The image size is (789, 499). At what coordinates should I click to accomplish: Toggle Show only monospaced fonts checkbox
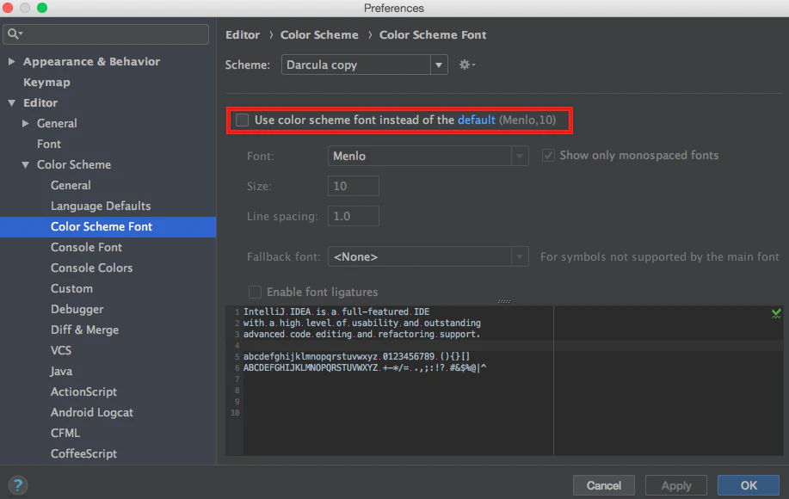point(548,156)
